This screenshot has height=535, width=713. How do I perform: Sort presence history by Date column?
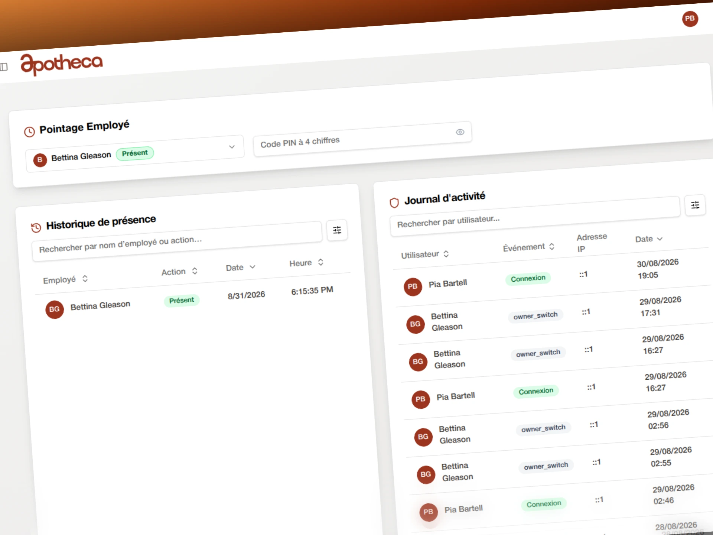(241, 267)
